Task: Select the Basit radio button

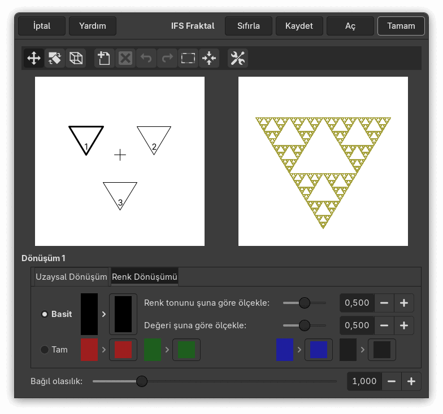Action: [45, 314]
